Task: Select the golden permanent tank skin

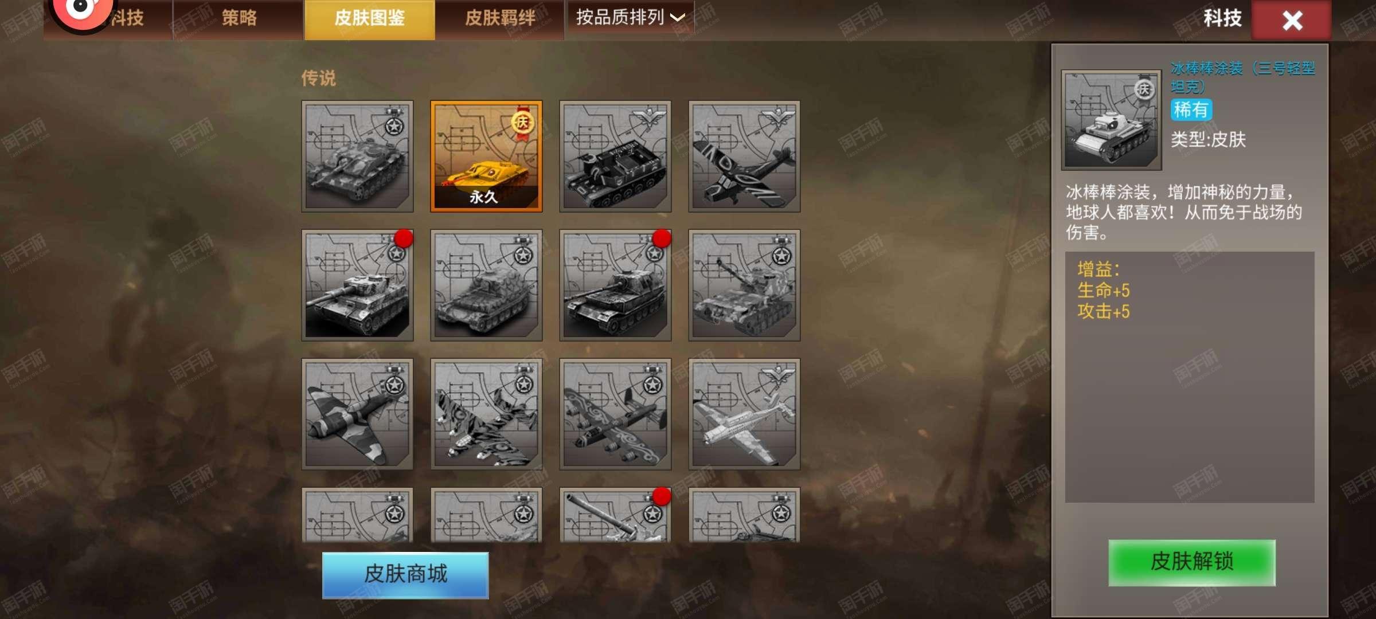Action: tap(486, 156)
